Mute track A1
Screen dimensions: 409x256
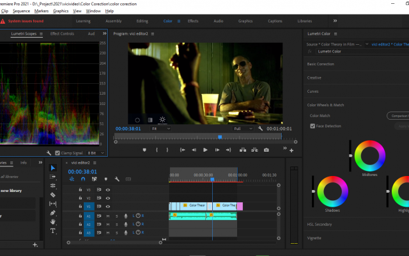[108, 216]
